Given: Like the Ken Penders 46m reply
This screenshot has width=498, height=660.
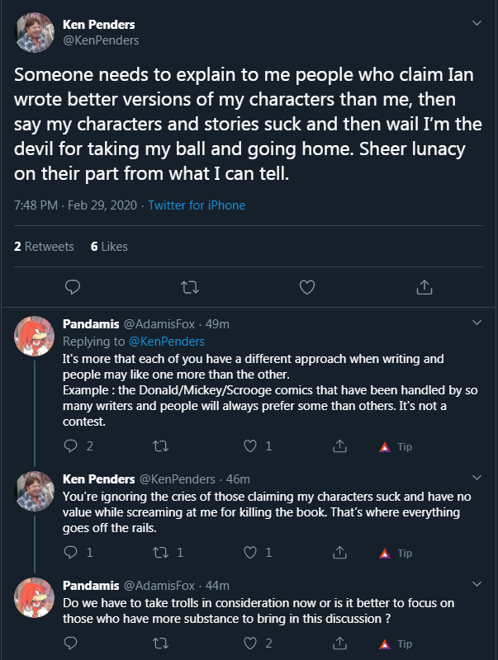Looking at the screenshot, I should pyautogui.click(x=250, y=552).
